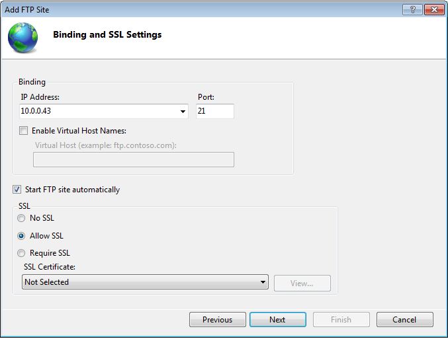Click the globe icon in the header
The image size is (448, 339).
[x=23, y=38]
